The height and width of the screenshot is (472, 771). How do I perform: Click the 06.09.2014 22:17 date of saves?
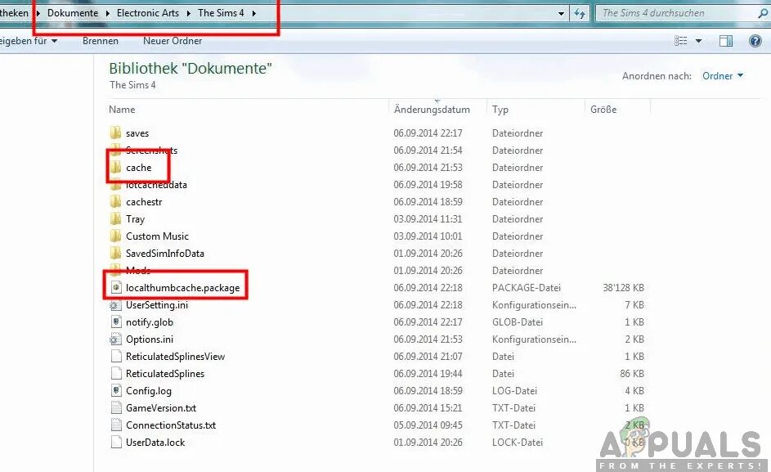pyautogui.click(x=428, y=133)
